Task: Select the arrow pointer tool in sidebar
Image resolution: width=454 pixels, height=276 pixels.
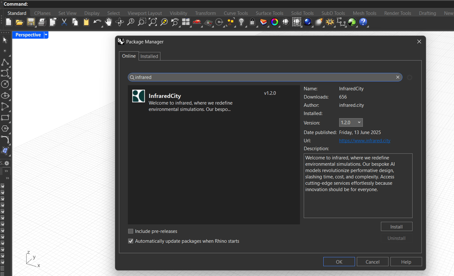Action: coord(5,40)
